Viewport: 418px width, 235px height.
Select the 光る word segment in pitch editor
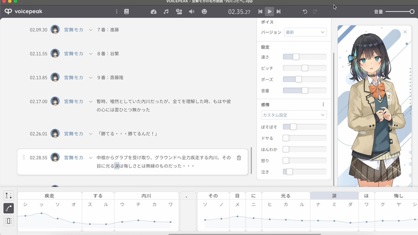pos(286,195)
